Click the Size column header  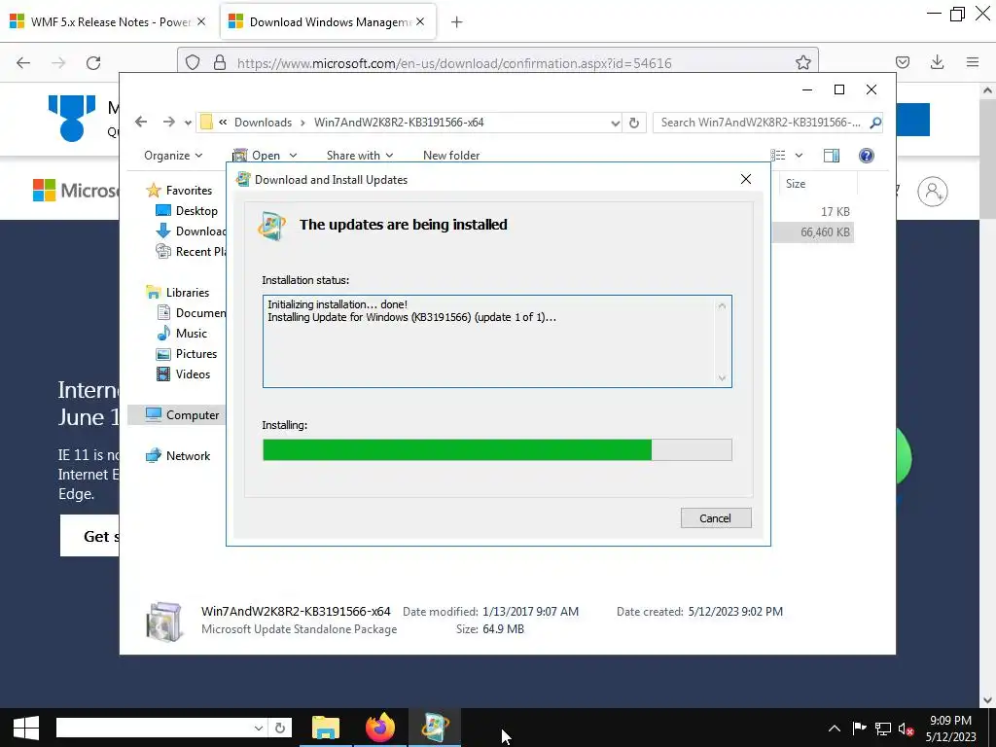817,184
